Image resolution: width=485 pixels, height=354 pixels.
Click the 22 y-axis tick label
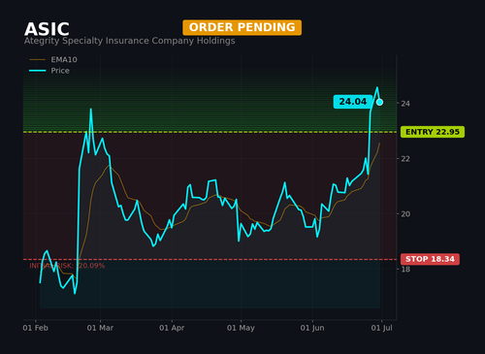coord(405,159)
